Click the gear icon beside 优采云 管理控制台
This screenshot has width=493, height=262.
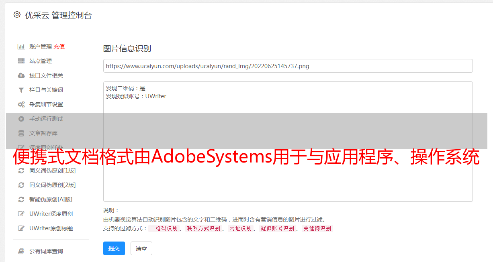point(17,15)
